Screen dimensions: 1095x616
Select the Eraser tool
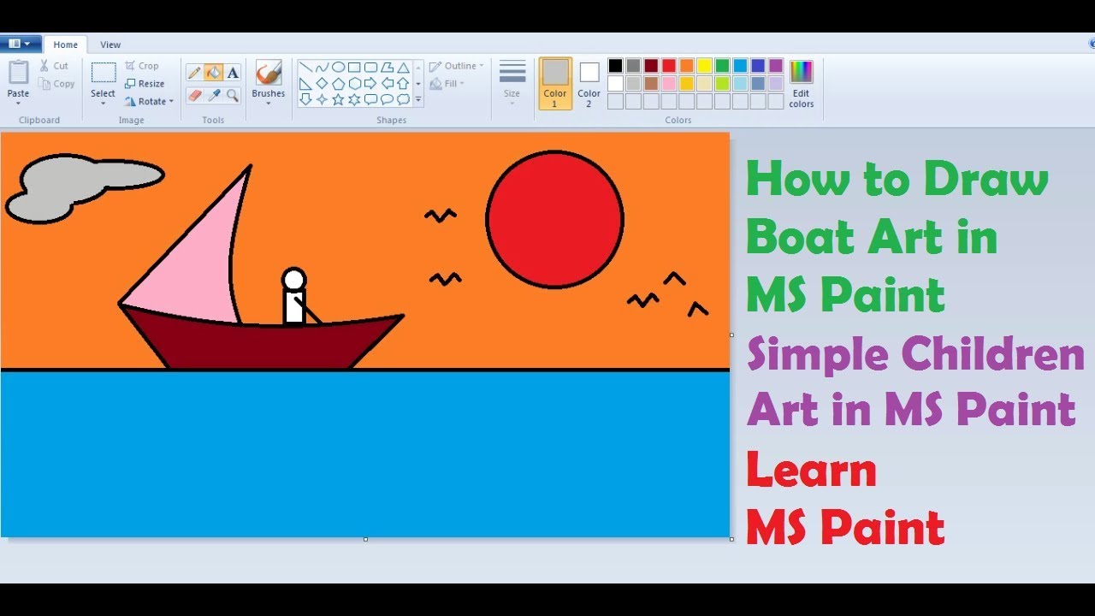click(194, 95)
